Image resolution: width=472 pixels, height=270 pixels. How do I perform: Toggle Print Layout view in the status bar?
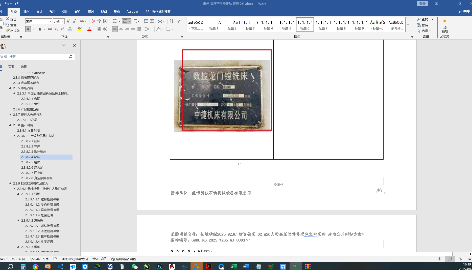450,259
